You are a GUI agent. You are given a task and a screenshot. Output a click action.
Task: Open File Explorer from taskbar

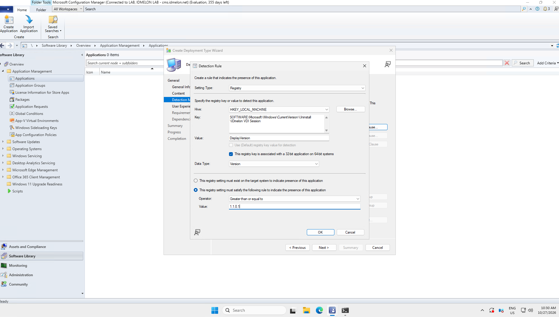coord(306,310)
